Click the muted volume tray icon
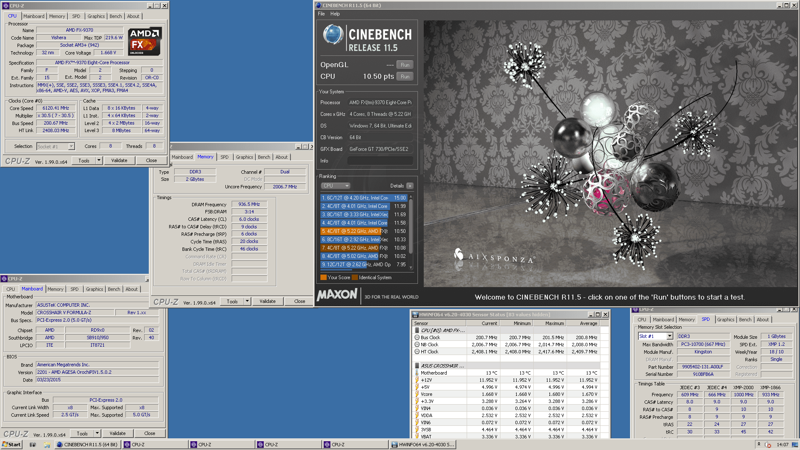Image resolution: width=800 pixels, height=450 pixels. coord(768,445)
